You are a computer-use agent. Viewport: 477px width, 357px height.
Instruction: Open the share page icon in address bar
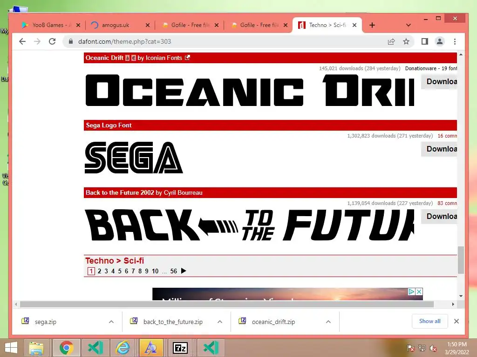[x=391, y=41]
